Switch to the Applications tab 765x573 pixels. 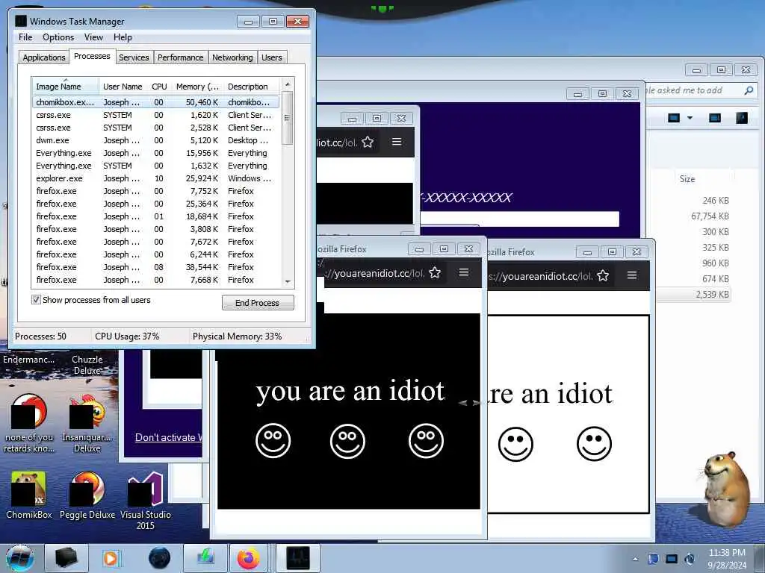[x=44, y=57]
